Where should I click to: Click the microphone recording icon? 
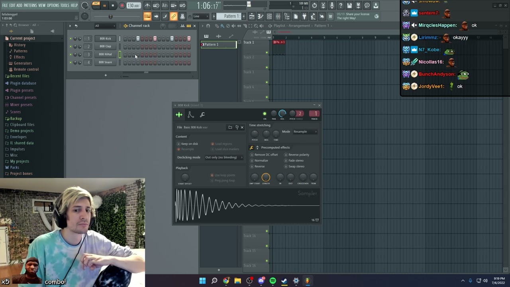[x=332, y=6]
